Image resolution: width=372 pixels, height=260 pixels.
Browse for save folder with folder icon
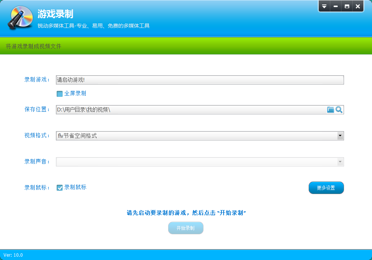click(330, 110)
